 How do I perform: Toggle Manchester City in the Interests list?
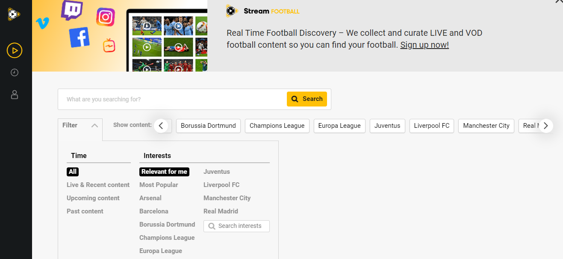[x=227, y=198]
